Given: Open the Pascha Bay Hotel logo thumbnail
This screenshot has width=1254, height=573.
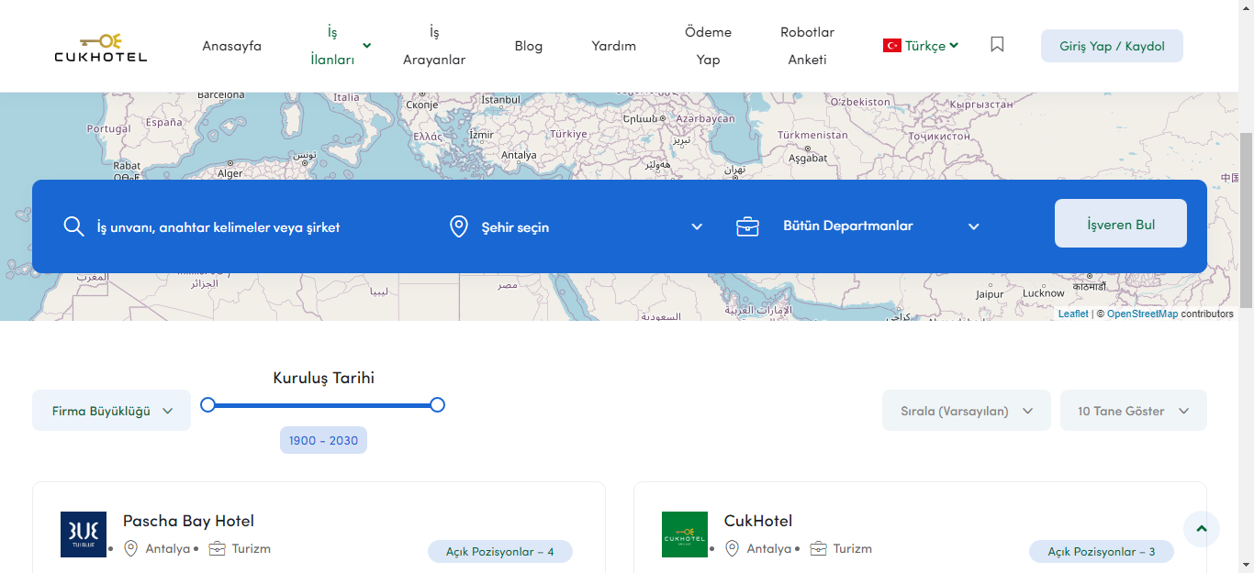Looking at the screenshot, I should (x=84, y=534).
